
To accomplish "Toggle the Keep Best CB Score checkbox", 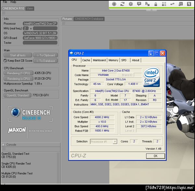I will 5,60.
